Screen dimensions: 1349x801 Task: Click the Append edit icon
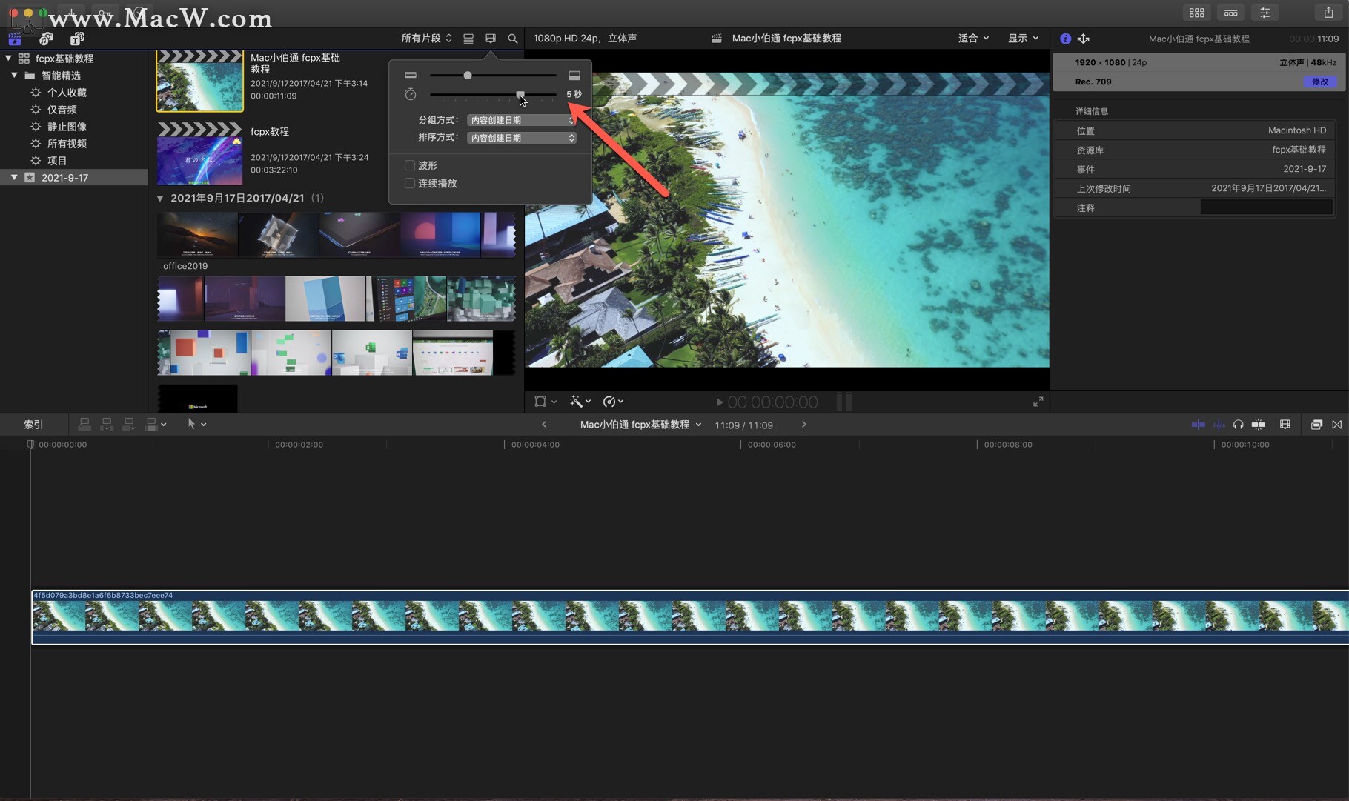click(129, 424)
